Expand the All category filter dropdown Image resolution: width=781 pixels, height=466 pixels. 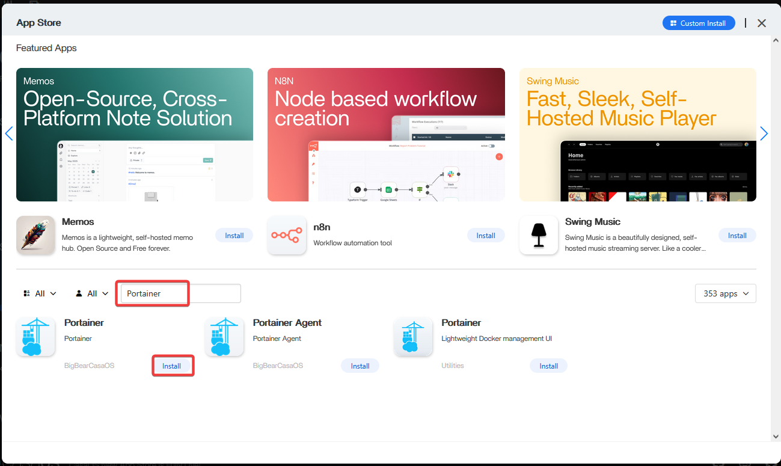click(40, 293)
